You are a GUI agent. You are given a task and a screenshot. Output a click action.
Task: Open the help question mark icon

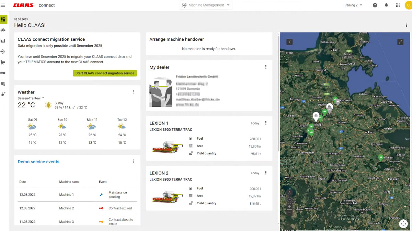point(375,5)
